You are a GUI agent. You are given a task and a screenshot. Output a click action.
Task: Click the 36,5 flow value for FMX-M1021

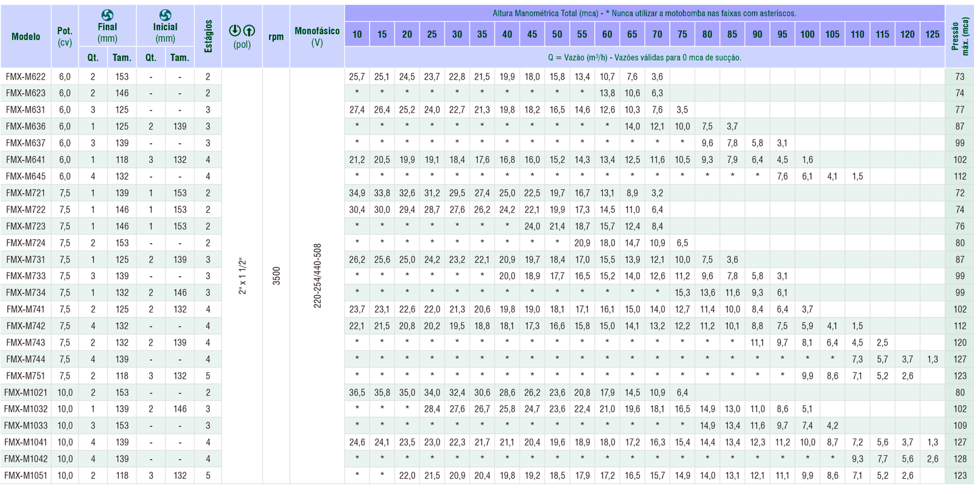coord(357,392)
